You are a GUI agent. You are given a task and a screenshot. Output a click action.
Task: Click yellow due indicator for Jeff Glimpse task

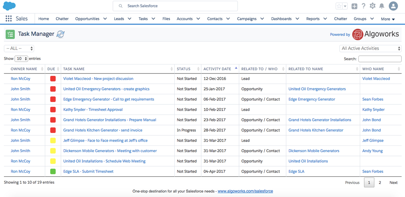point(53,140)
